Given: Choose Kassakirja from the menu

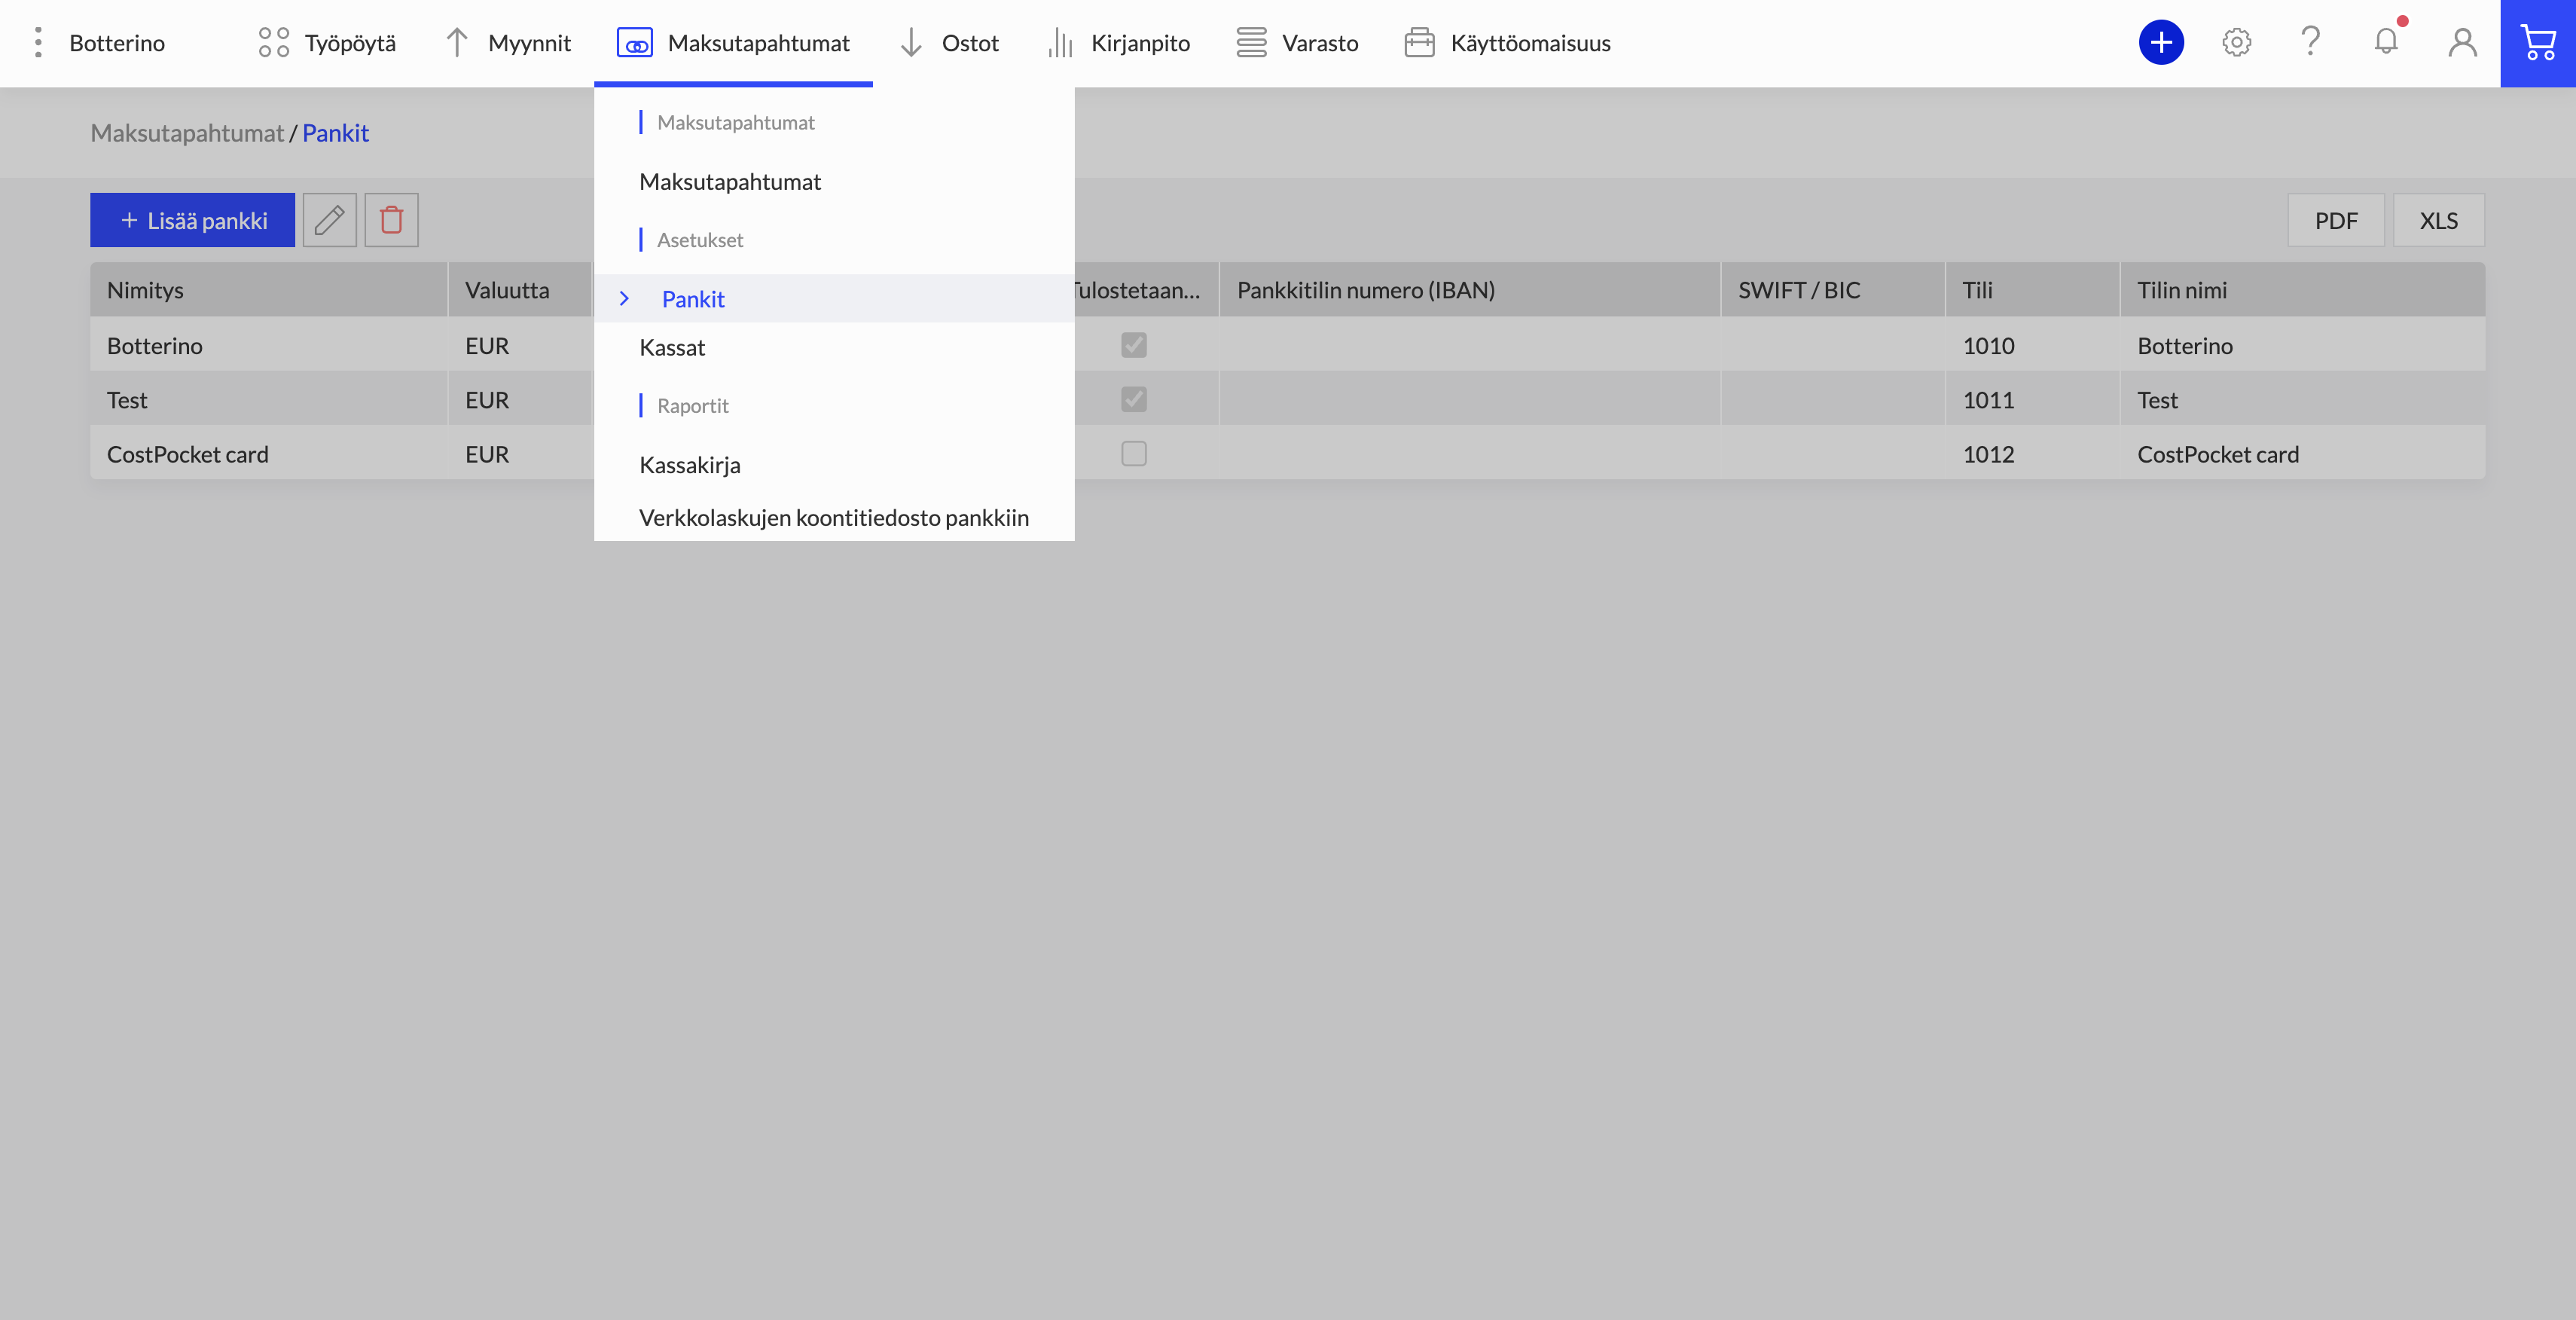Looking at the screenshot, I should (x=689, y=465).
